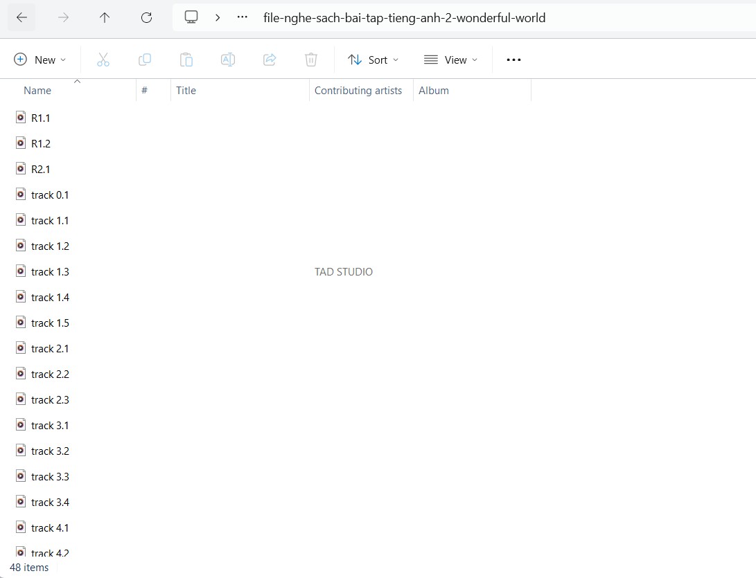Click the Rename icon in toolbar
Viewport: 756px width, 578px height.
[x=228, y=60]
